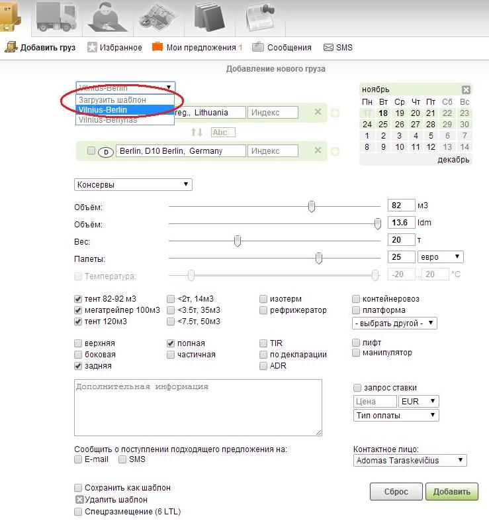
Task: Check the контейнеровоз option
Action: 356,299
